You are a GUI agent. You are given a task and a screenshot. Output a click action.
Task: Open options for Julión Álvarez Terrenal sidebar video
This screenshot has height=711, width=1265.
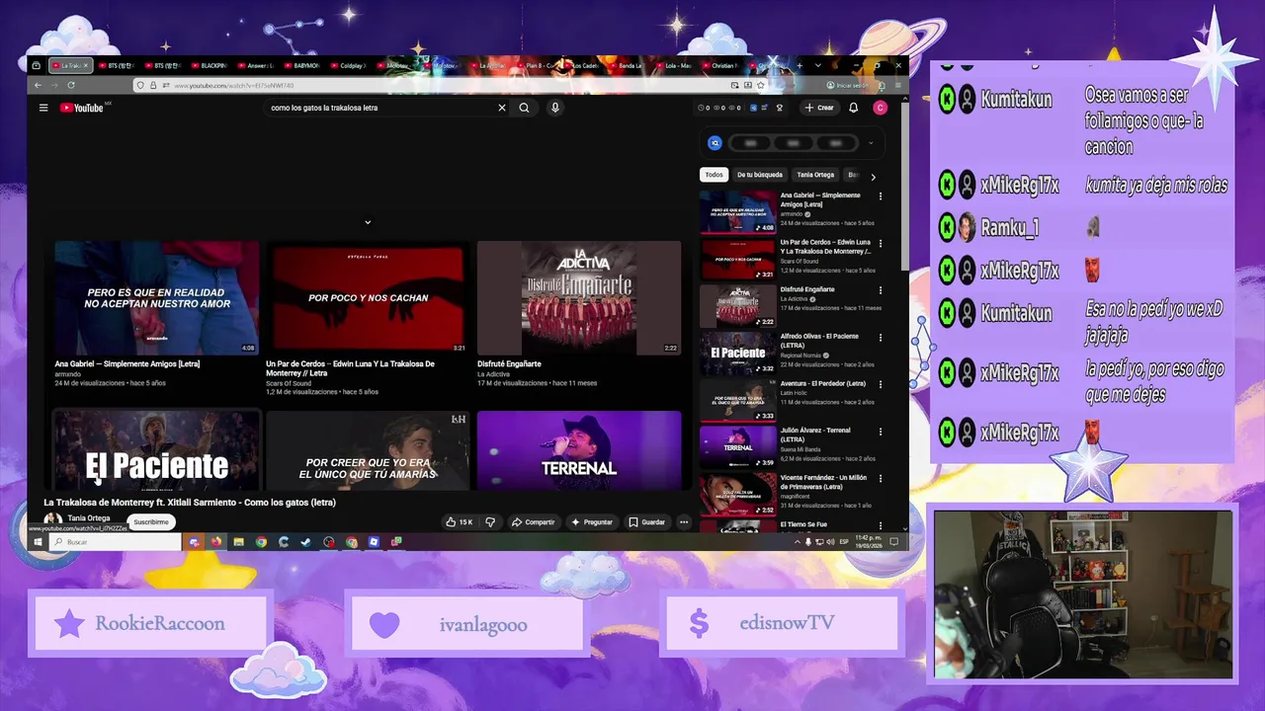pyautogui.click(x=881, y=432)
